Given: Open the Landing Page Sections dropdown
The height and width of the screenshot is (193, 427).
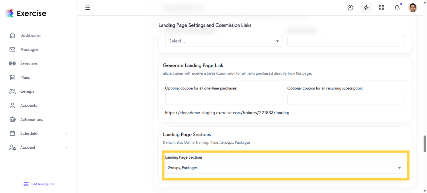Looking at the screenshot, I should pyautogui.click(x=285, y=168).
